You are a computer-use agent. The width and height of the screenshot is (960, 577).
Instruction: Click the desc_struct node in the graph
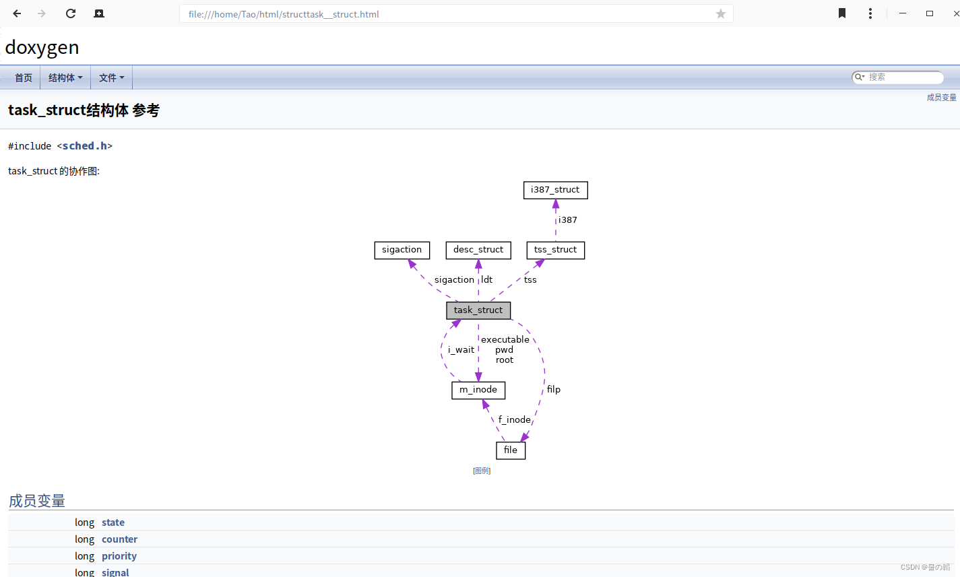pos(478,250)
